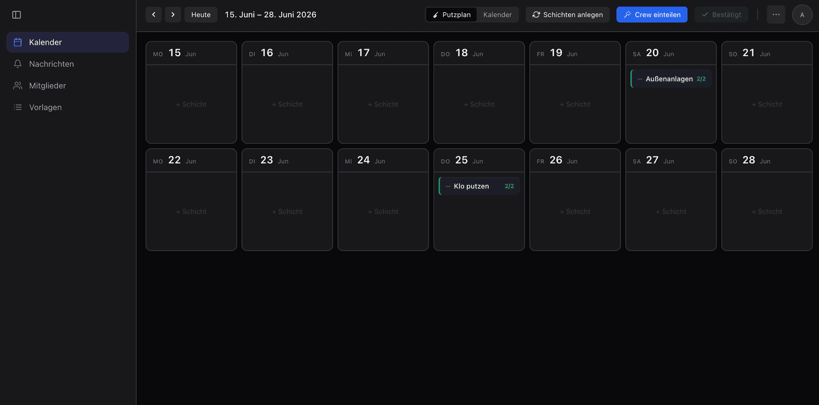
Task: Toggle the sidebar panel icon
Action: click(x=16, y=15)
